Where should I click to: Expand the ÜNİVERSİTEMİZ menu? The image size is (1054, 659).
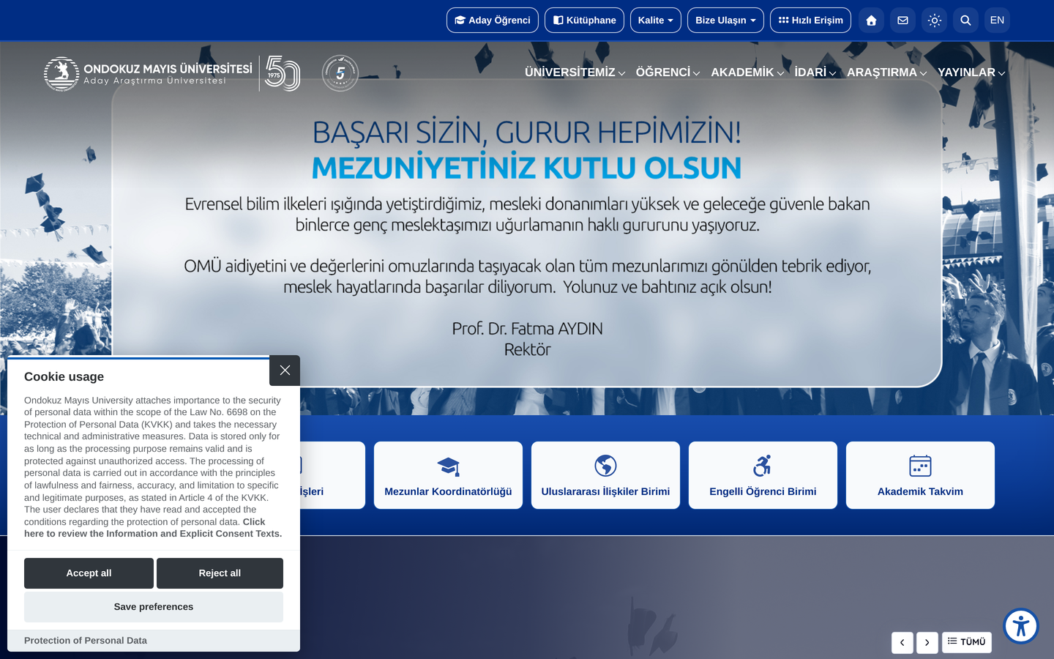575,72
